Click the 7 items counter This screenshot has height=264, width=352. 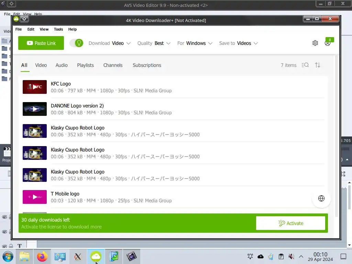[288, 65]
